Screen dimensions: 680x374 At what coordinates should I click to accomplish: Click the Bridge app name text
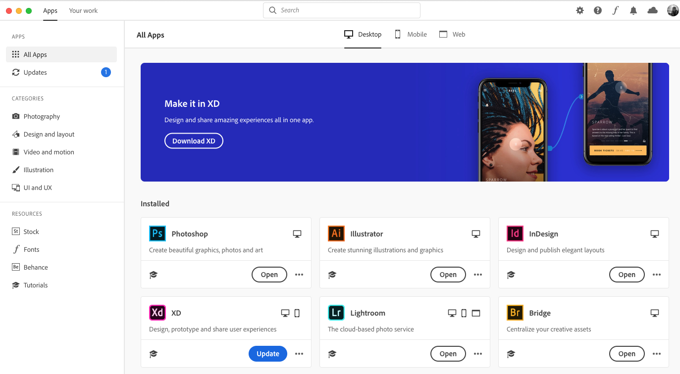(x=540, y=313)
